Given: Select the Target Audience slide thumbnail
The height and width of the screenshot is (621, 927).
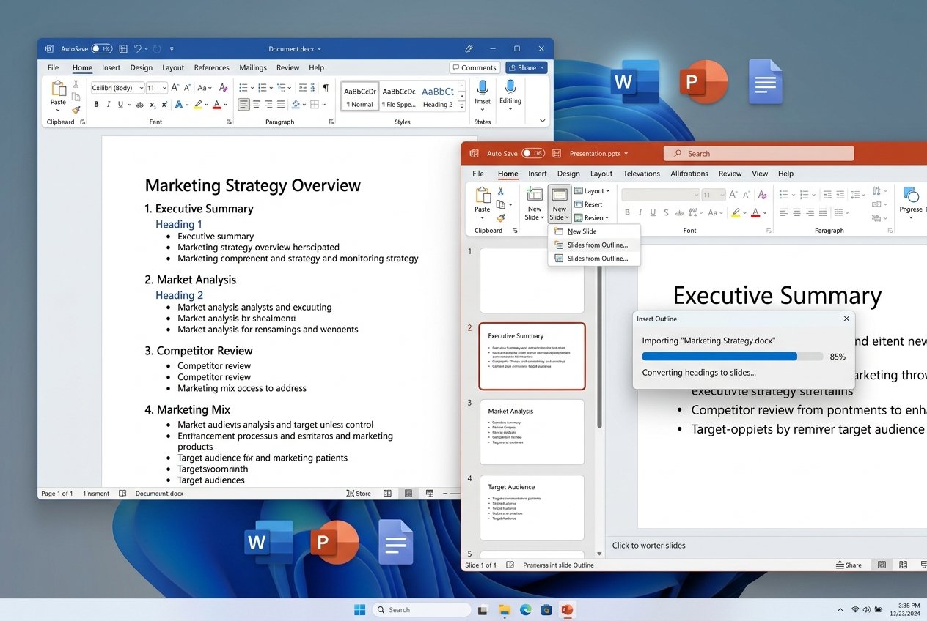Looking at the screenshot, I should click(532, 508).
